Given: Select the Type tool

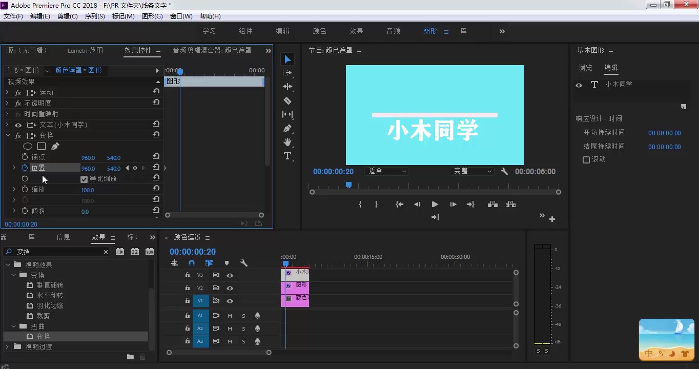Looking at the screenshot, I should coord(287,156).
